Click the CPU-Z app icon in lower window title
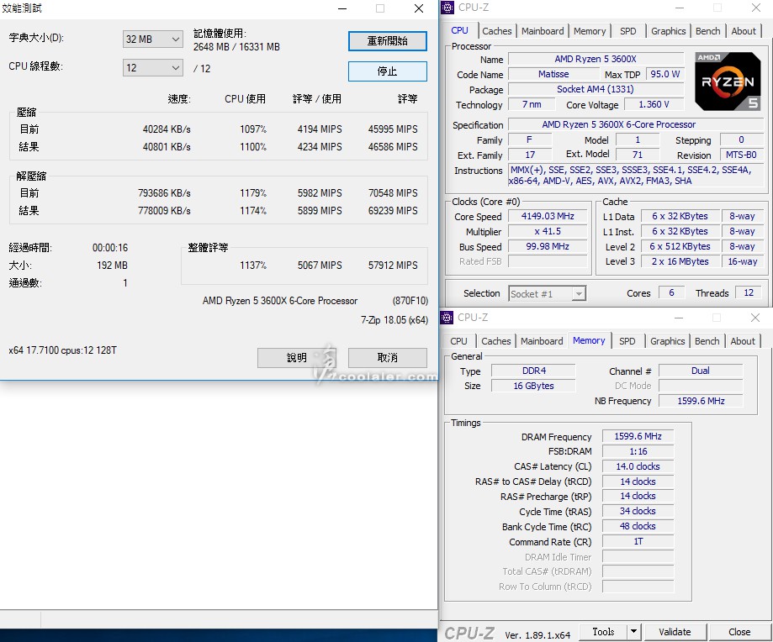This screenshot has width=773, height=642. 447,318
